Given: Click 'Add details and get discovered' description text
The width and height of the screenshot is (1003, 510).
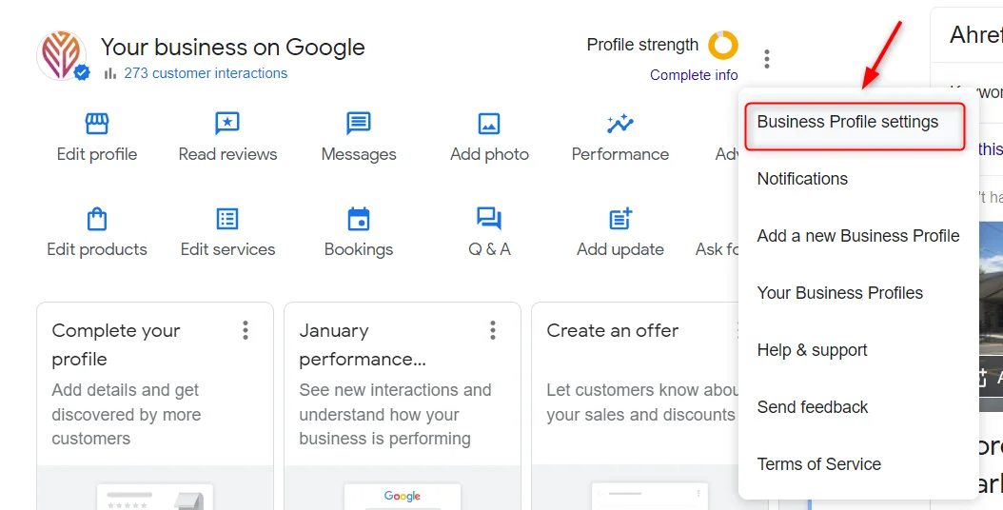Looking at the screenshot, I should click(x=126, y=414).
